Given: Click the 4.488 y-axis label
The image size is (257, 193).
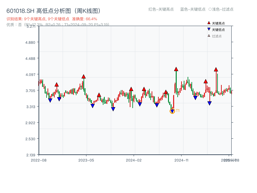Looking at the screenshot, I should click(x=30, y=59).
